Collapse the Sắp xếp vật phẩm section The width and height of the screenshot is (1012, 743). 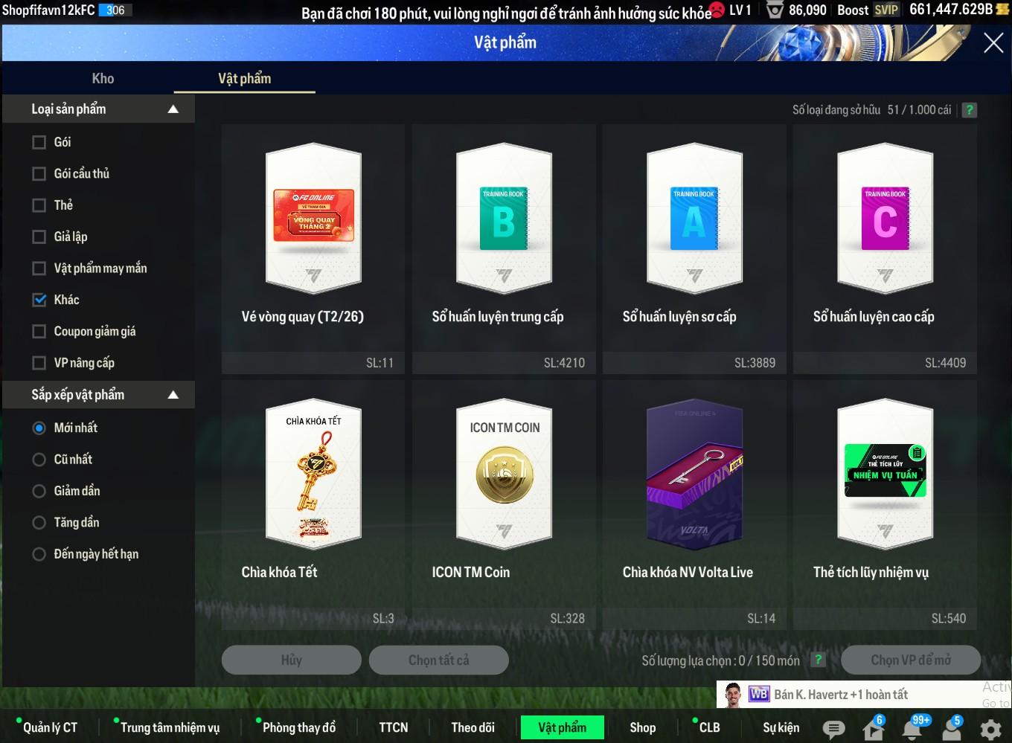pos(173,395)
